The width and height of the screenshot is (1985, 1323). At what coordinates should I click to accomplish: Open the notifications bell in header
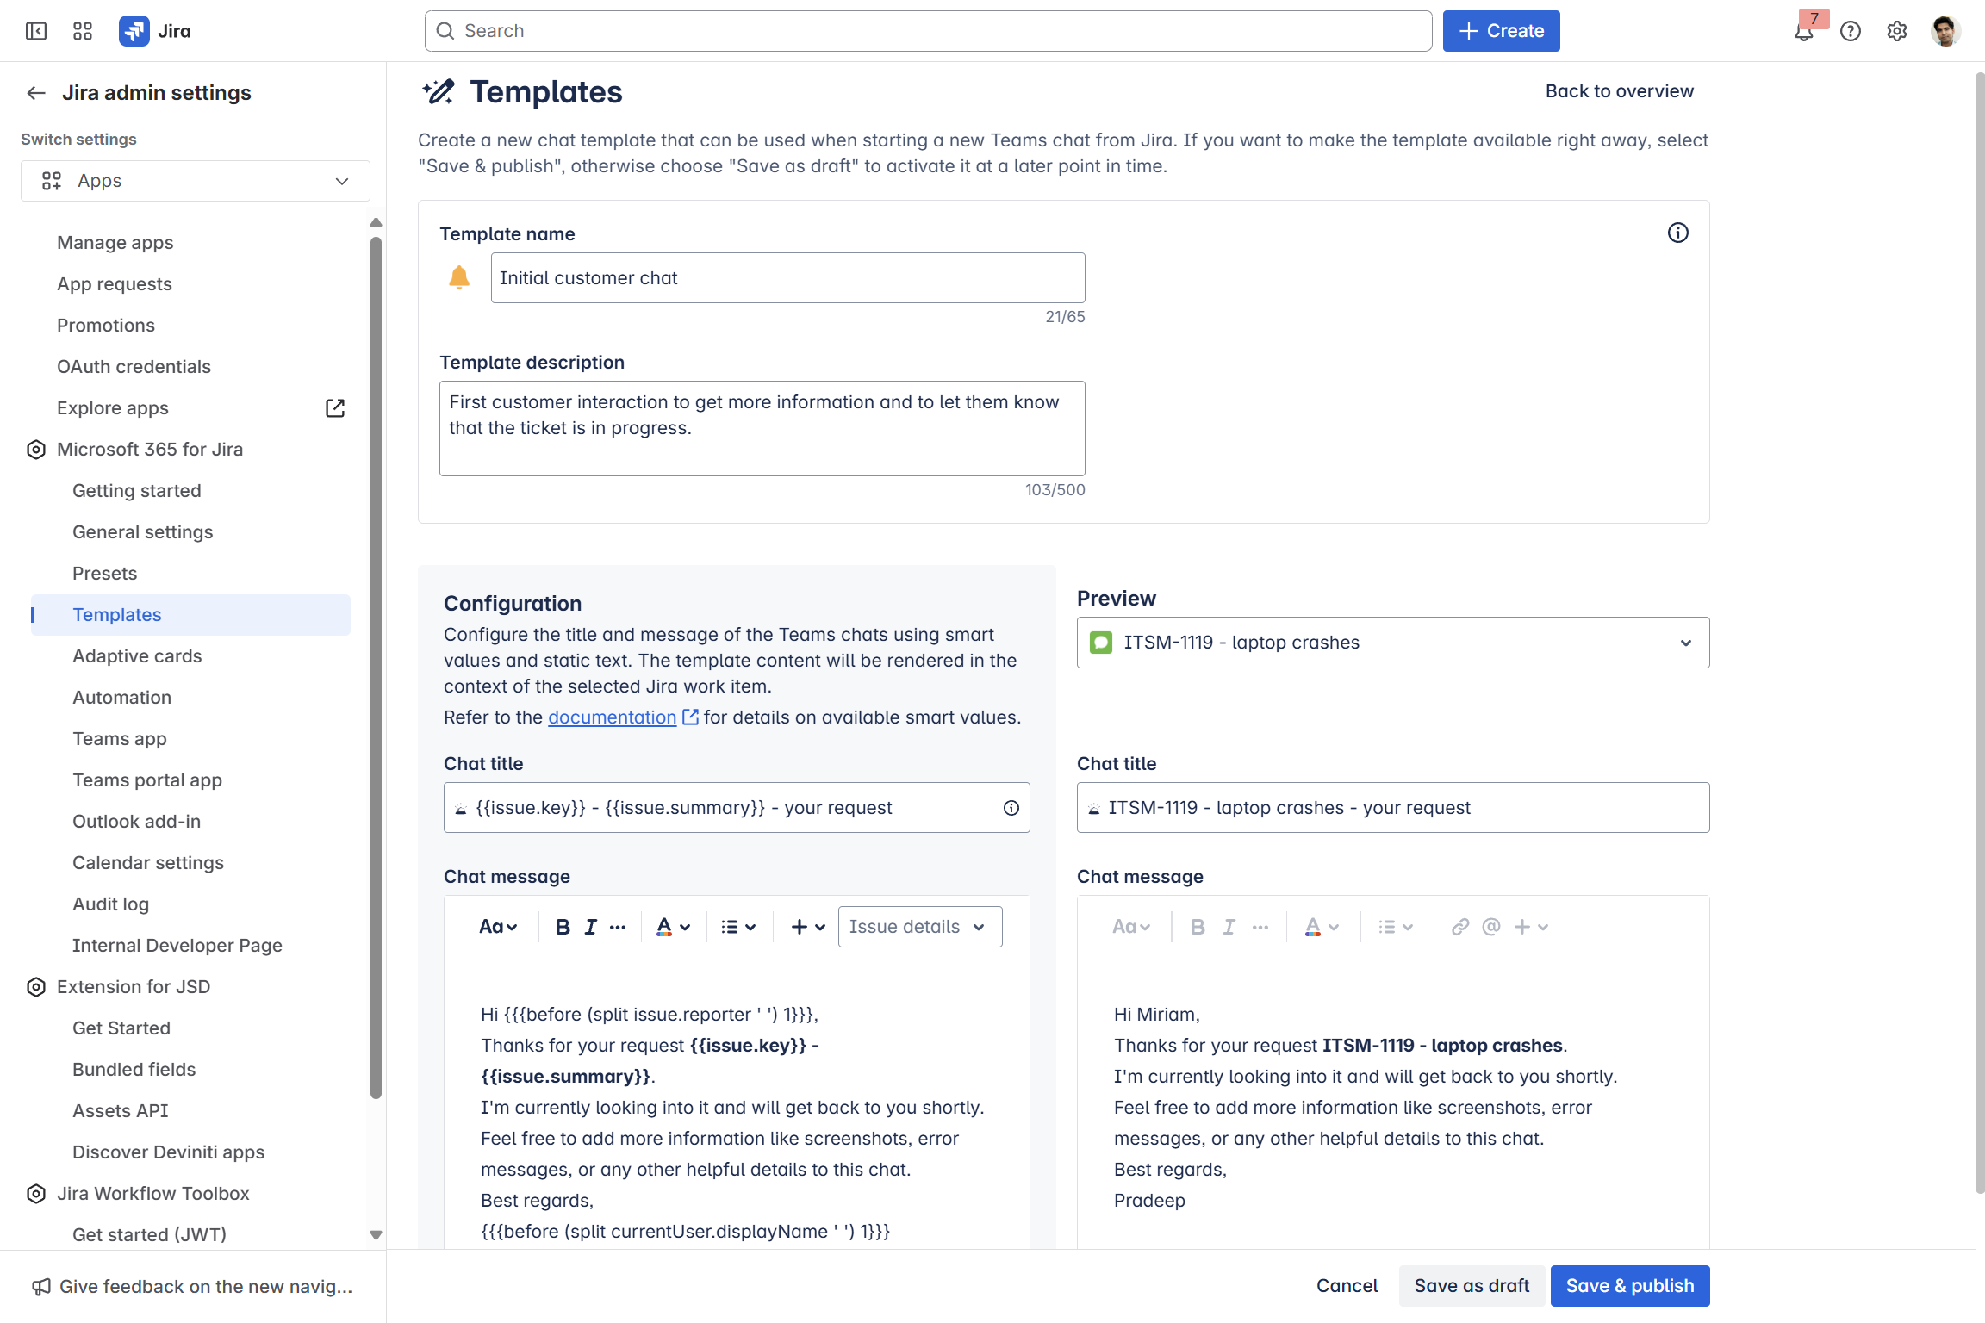click(x=1803, y=32)
